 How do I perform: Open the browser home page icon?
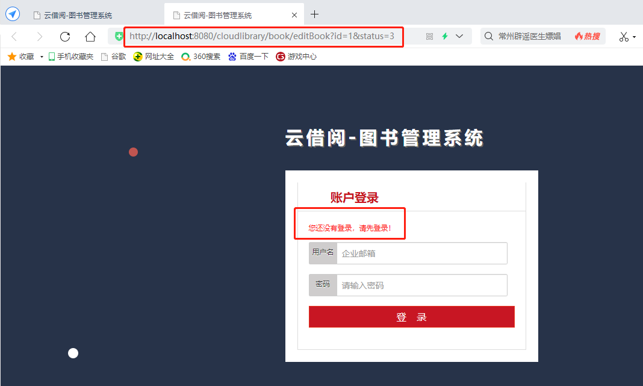pyautogui.click(x=90, y=37)
